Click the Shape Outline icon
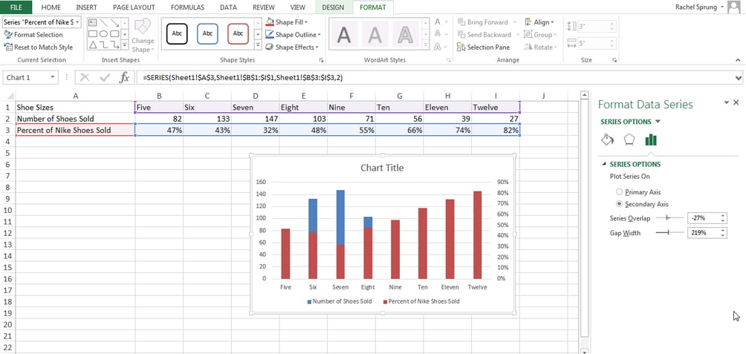The height and width of the screenshot is (354, 746). [269, 35]
